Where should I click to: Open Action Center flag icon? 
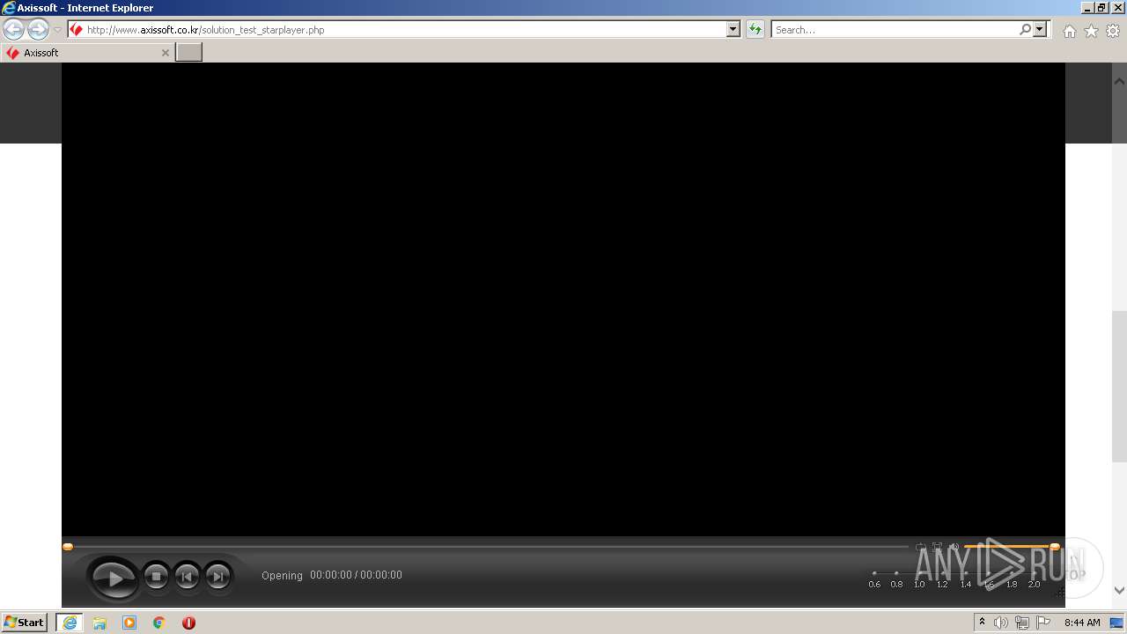[1043, 623]
